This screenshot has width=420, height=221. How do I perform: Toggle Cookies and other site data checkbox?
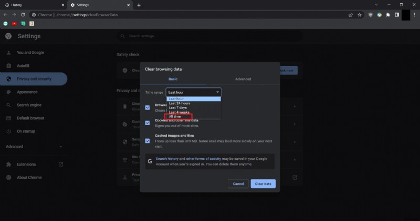[x=148, y=124]
